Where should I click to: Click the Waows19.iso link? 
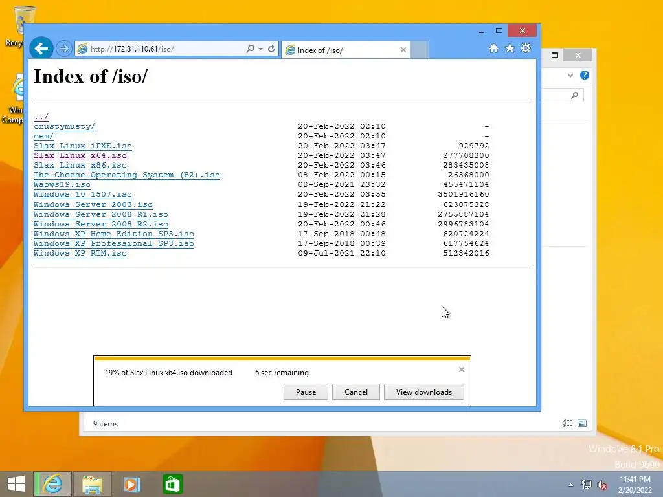coord(62,184)
